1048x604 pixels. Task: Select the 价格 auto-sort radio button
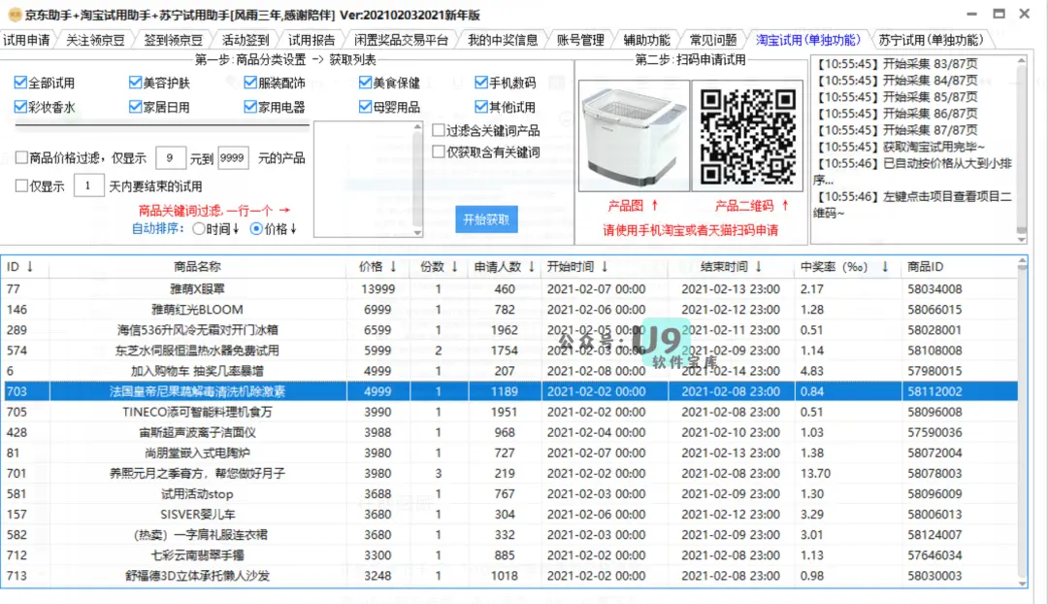pyautogui.click(x=256, y=229)
